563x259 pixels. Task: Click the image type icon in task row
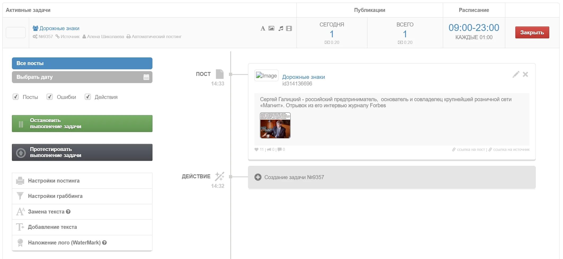point(271,28)
